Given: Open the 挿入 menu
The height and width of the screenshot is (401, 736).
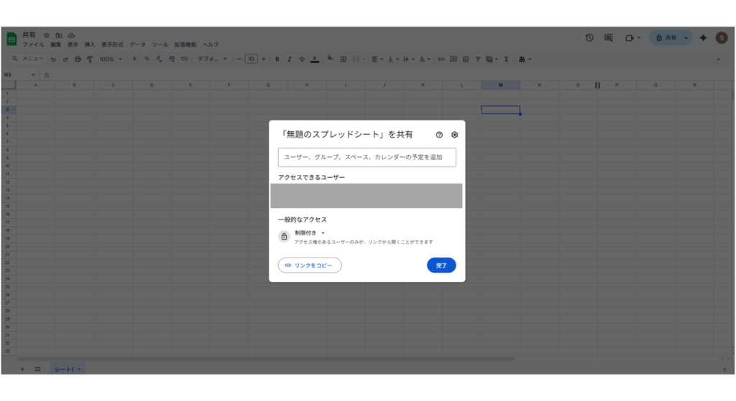Looking at the screenshot, I should coord(90,45).
